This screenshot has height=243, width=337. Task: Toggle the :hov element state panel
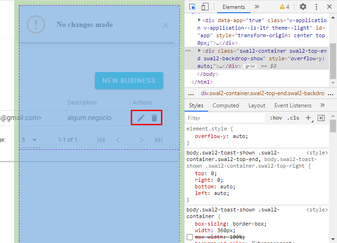point(276,118)
